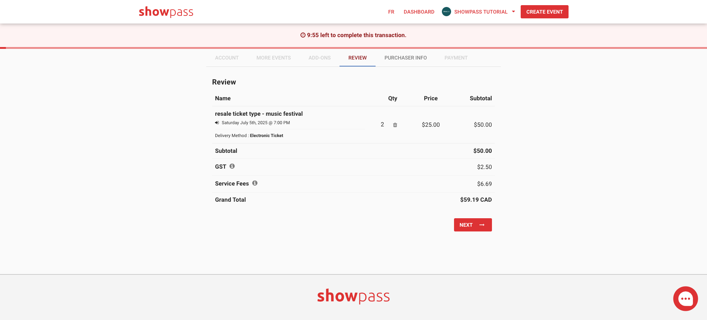Viewport: 707px width, 320px height.
Task: Open the chat support bubble
Action: pos(685,299)
